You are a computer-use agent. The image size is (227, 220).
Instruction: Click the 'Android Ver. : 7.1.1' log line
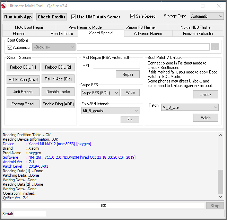pos(20,162)
